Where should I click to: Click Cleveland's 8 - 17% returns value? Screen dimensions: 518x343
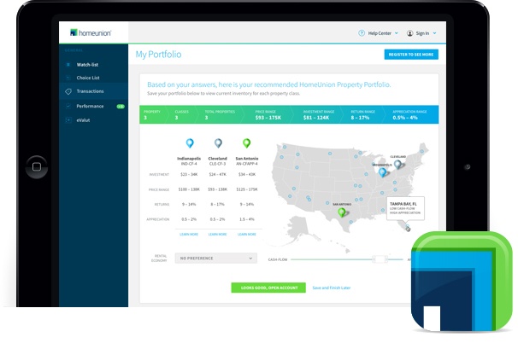[x=217, y=204]
